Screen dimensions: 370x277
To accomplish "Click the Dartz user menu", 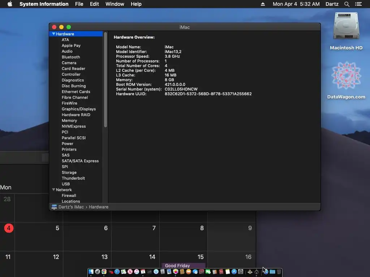I will [x=332, y=4].
